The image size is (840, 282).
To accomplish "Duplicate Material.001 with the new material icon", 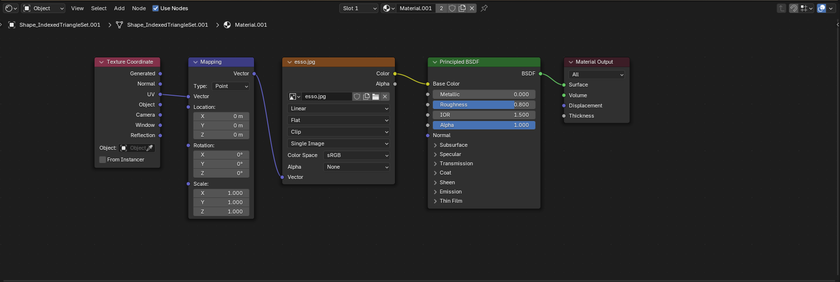I will pos(462,8).
